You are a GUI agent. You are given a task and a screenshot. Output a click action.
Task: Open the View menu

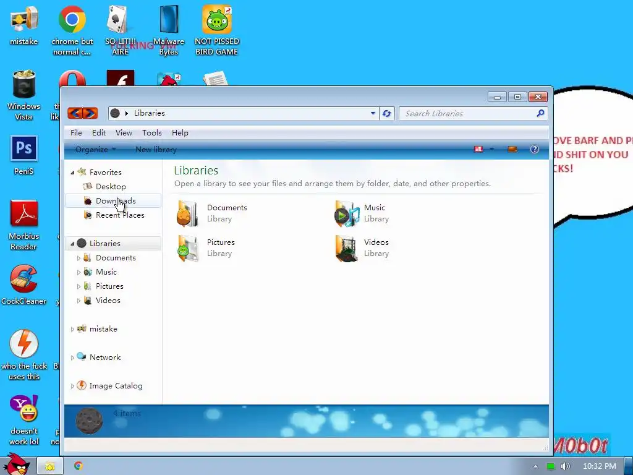[124, 133]
